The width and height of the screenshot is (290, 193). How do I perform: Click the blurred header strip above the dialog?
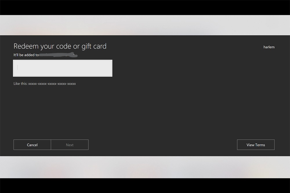tap(145, 25)
